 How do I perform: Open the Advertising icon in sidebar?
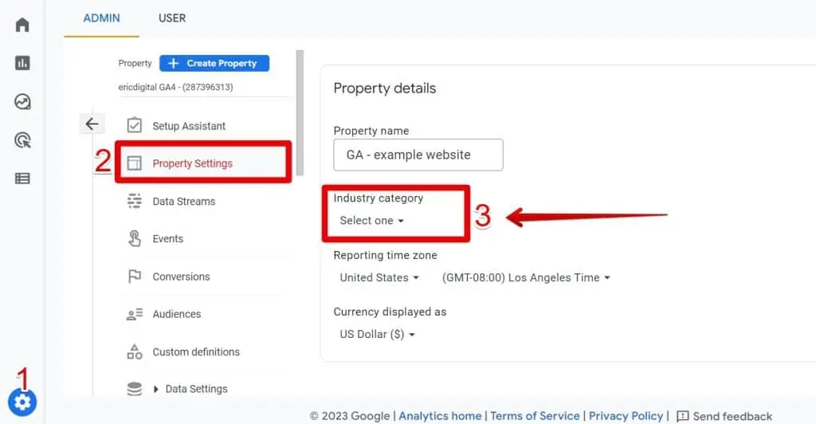(22, 140)
